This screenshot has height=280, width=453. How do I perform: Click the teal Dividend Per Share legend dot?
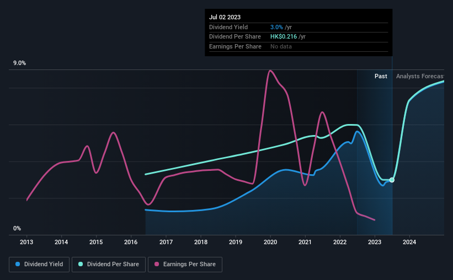81,264
